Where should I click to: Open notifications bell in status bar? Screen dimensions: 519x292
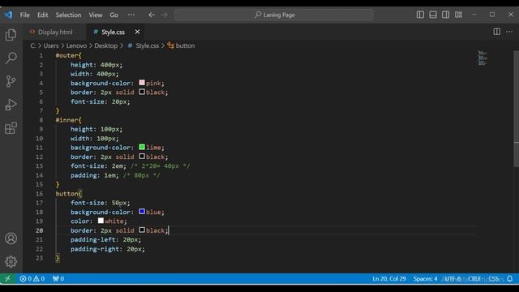click(x=510, y=279)
